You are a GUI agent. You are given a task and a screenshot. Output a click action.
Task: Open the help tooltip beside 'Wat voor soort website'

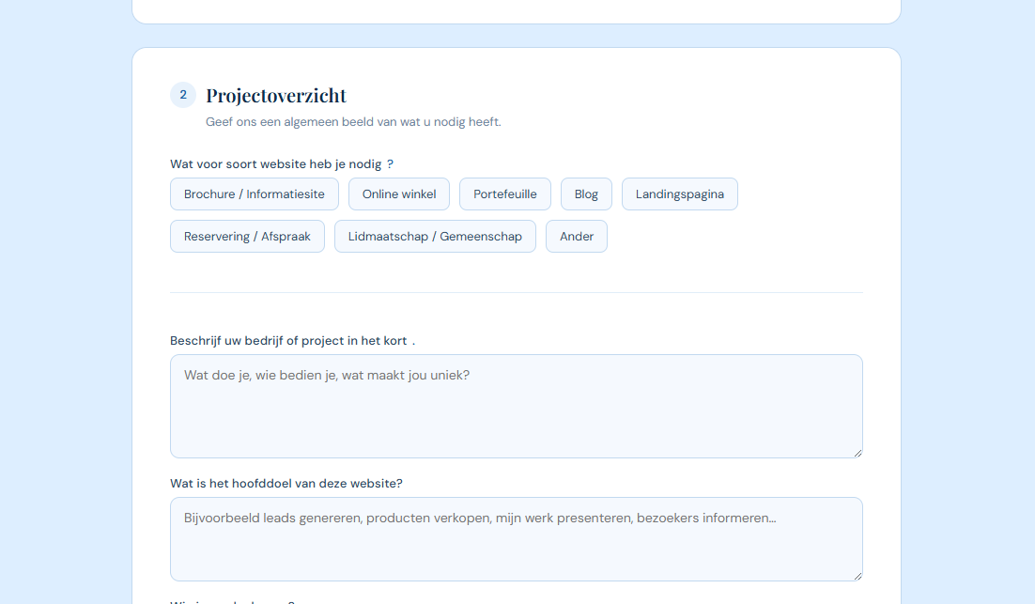[x=391, y=163]
